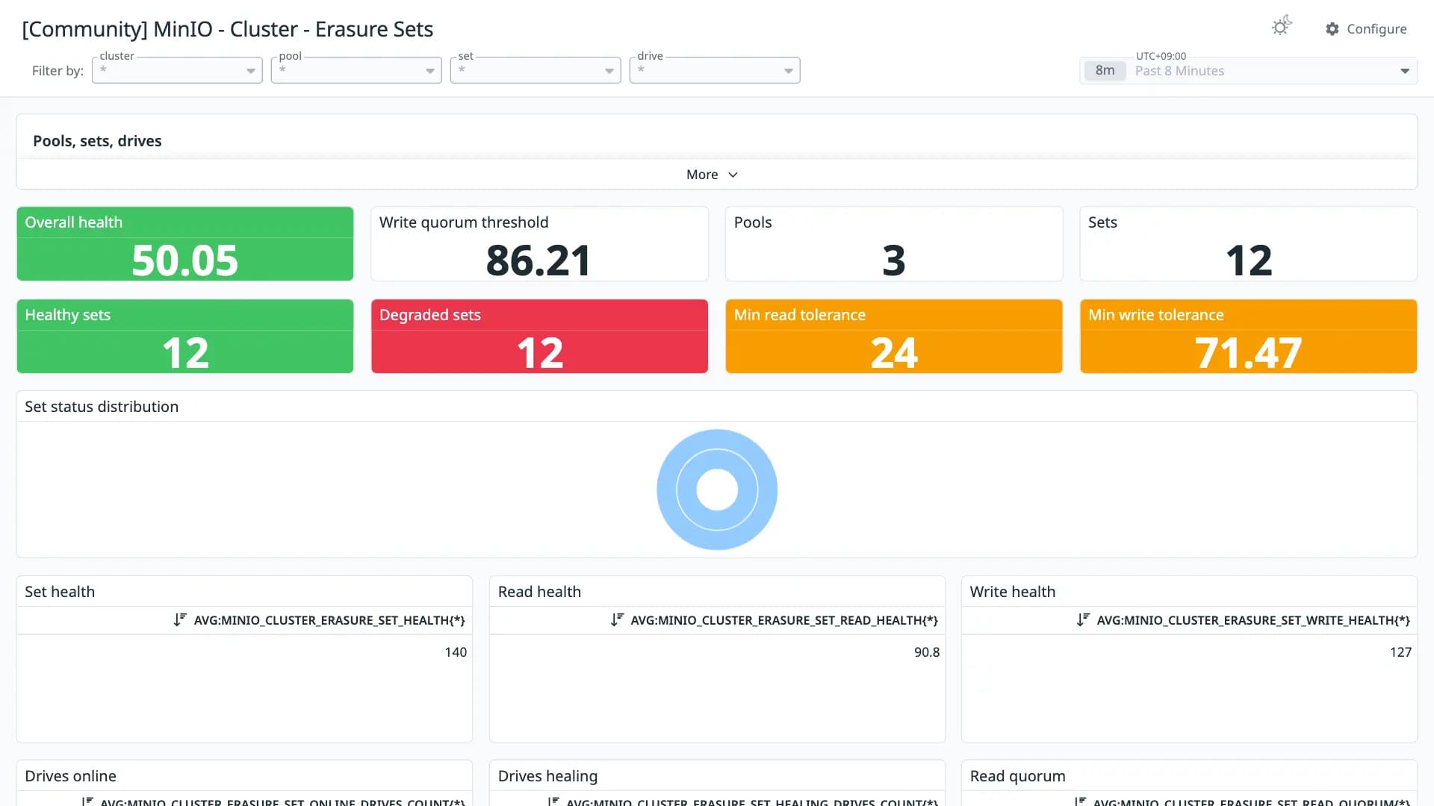
Task: Click the Min write tolerance 71.47 tile
Action: pyautogui.click(x=1249, y=337)
